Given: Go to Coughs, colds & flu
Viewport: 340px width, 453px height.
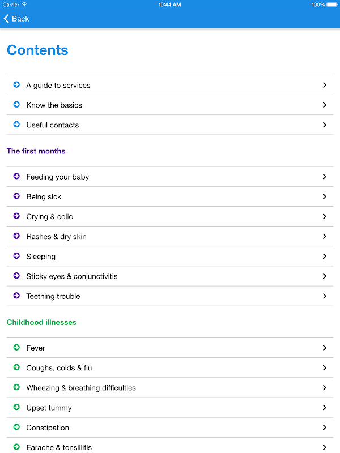Looking at the screenshot, I should 59,368.
